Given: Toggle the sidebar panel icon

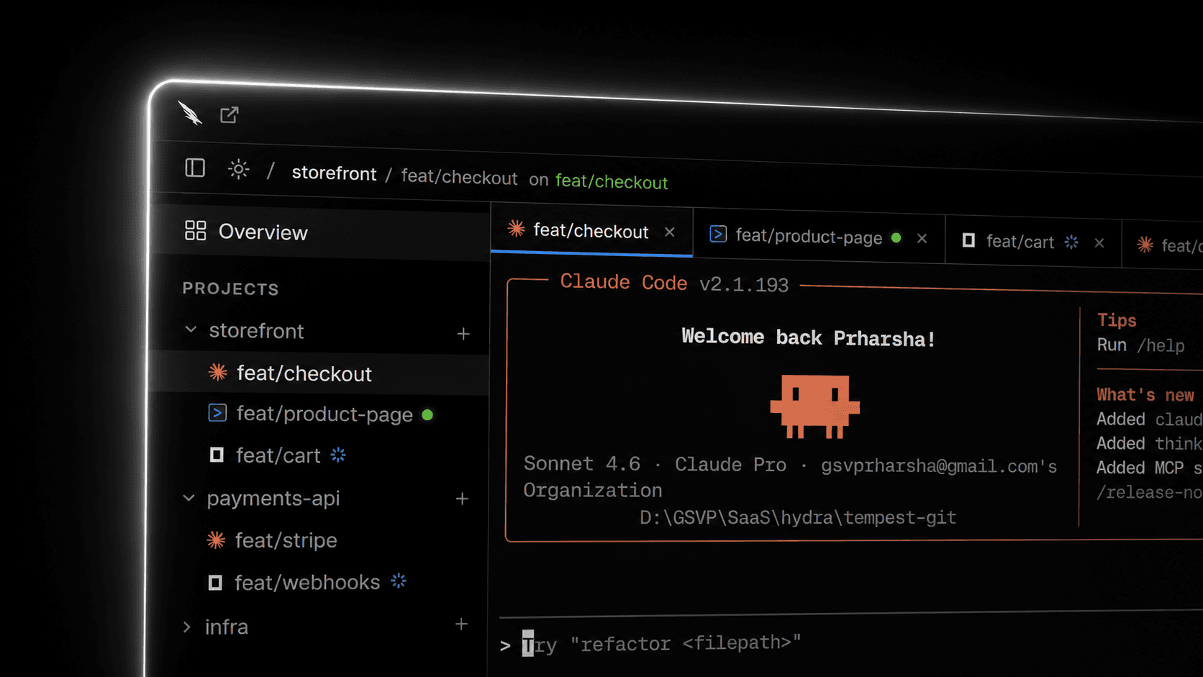Looking at the screenshot, I should pyautogui.click(x=195, y=168).
